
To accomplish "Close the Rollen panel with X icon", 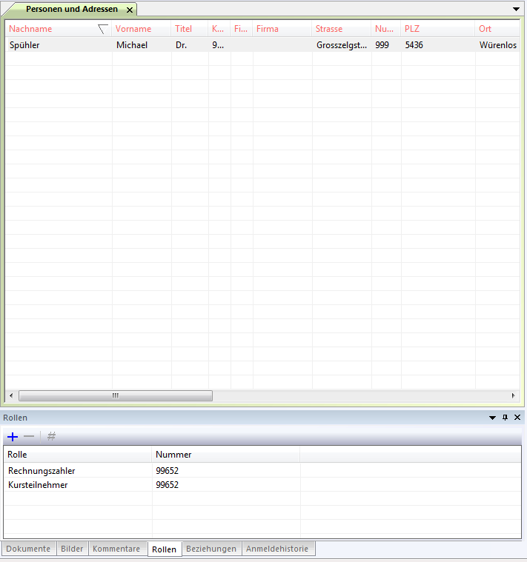I will point(517,418).
